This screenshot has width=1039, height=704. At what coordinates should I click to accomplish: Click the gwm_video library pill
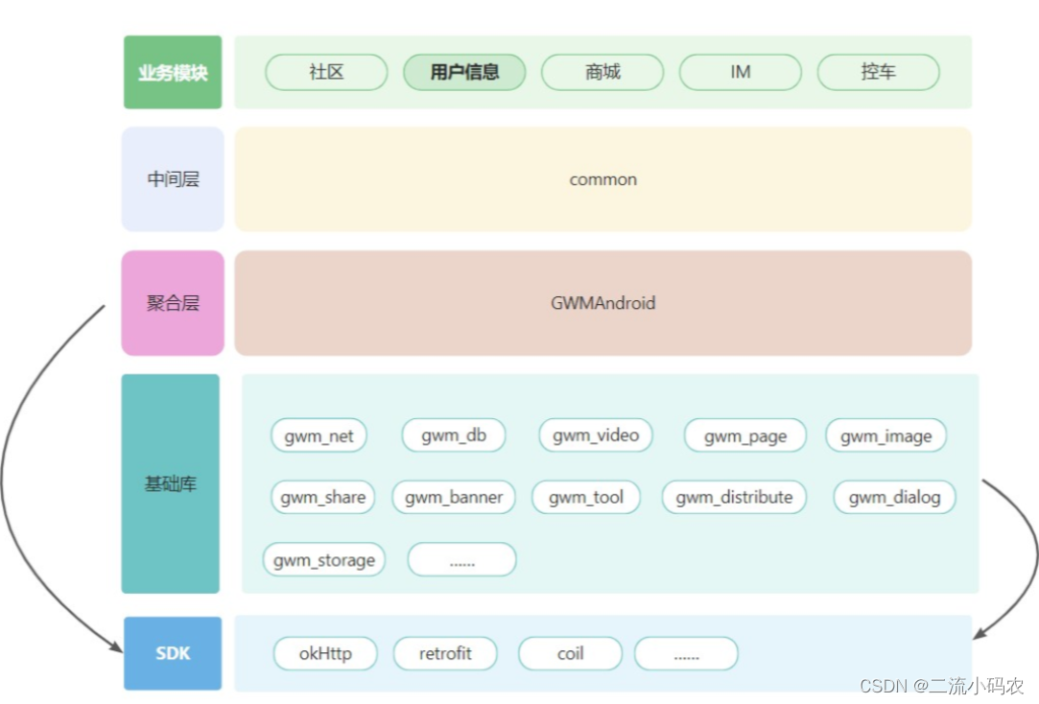(x=596, y=435)
